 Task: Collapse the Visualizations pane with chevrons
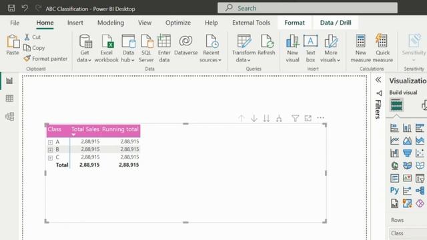378,80
